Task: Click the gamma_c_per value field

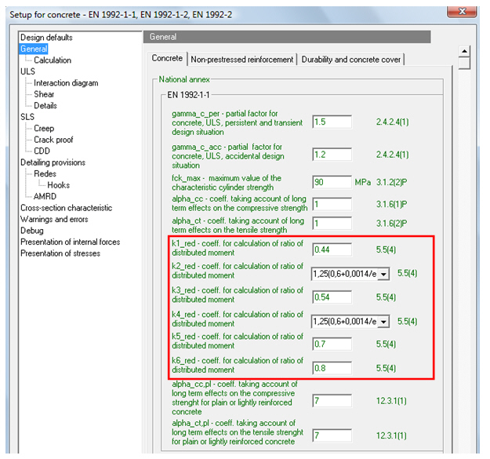Action: tap(330, 122)
